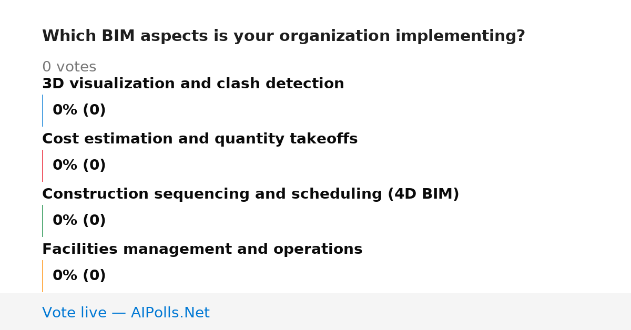The width and height of the screenshot is (631, 330).
Task: Click the red bar for Cost estimation
Action: click(42, 166)
